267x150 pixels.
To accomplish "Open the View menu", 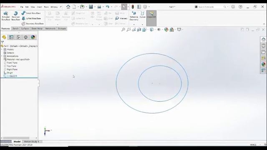I will tap(33, 7).
